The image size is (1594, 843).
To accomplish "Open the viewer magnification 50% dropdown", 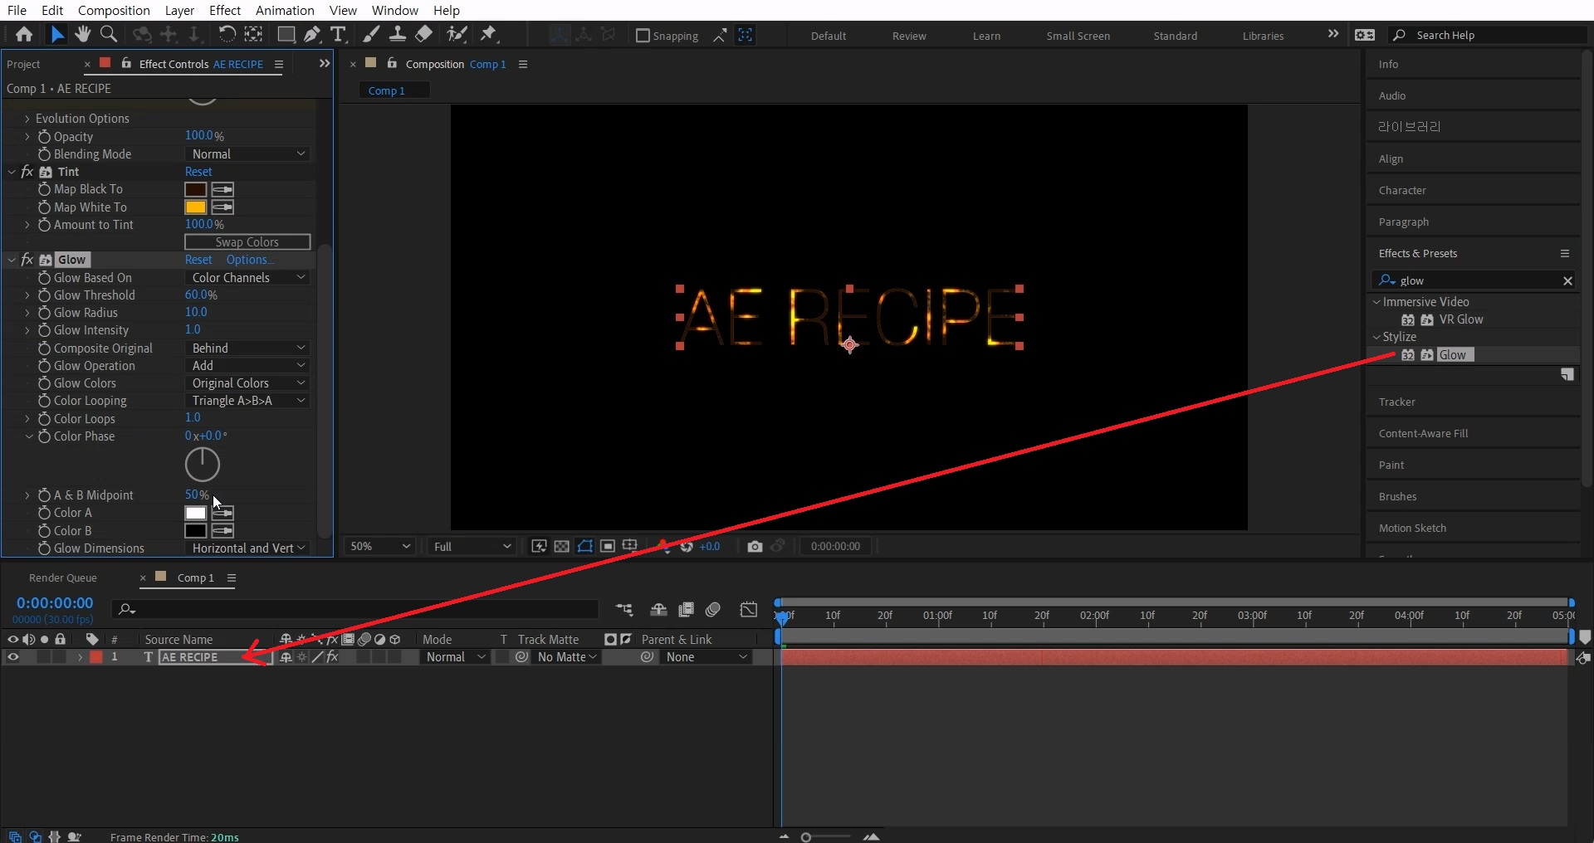I will coord(379,546).
